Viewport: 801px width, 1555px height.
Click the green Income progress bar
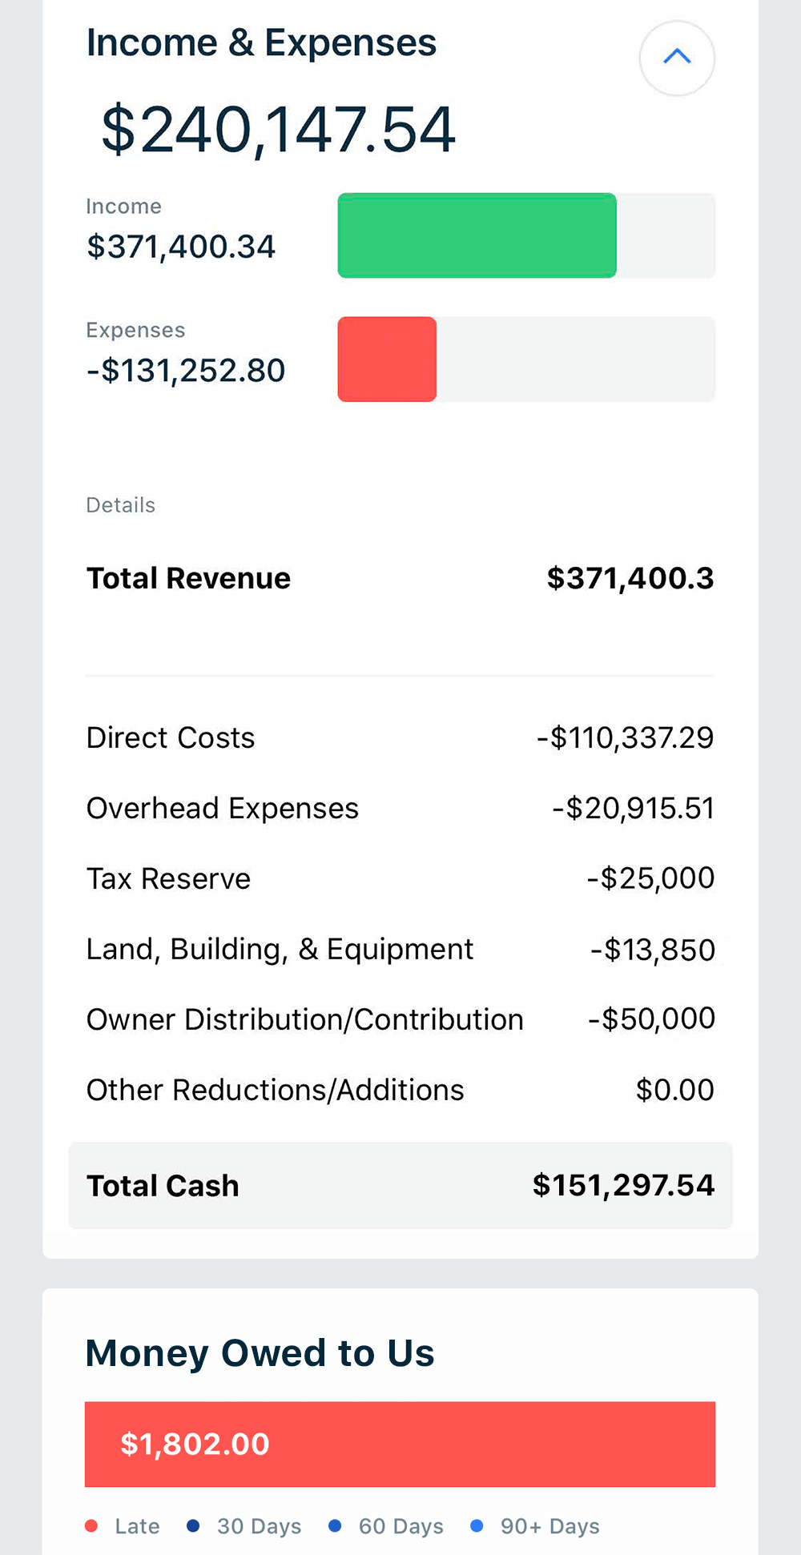point(477,235)
